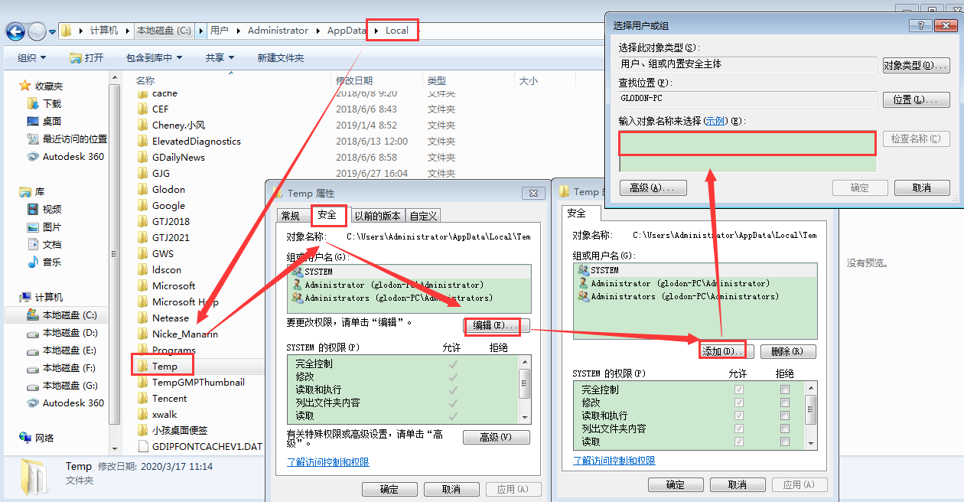Open the recent pages dropdown arrow
The image size is (964, 502).
tap(52, 32)
